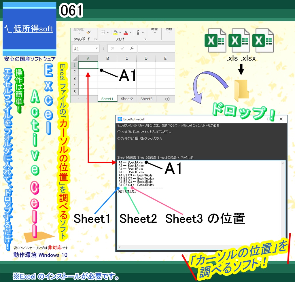The image size is (295, 282).
Task: Click the Borders icon in the Font group
Action: tap(103, 32)
